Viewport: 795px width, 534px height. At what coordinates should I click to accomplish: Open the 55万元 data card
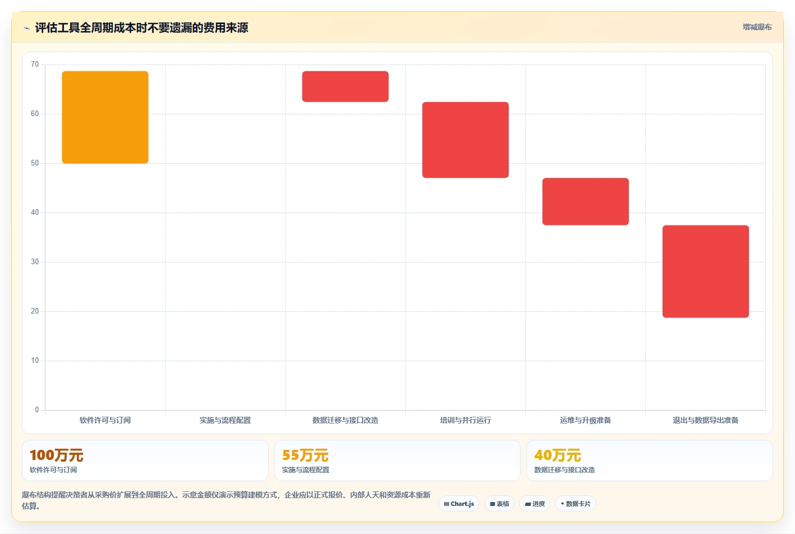(397, 461)
